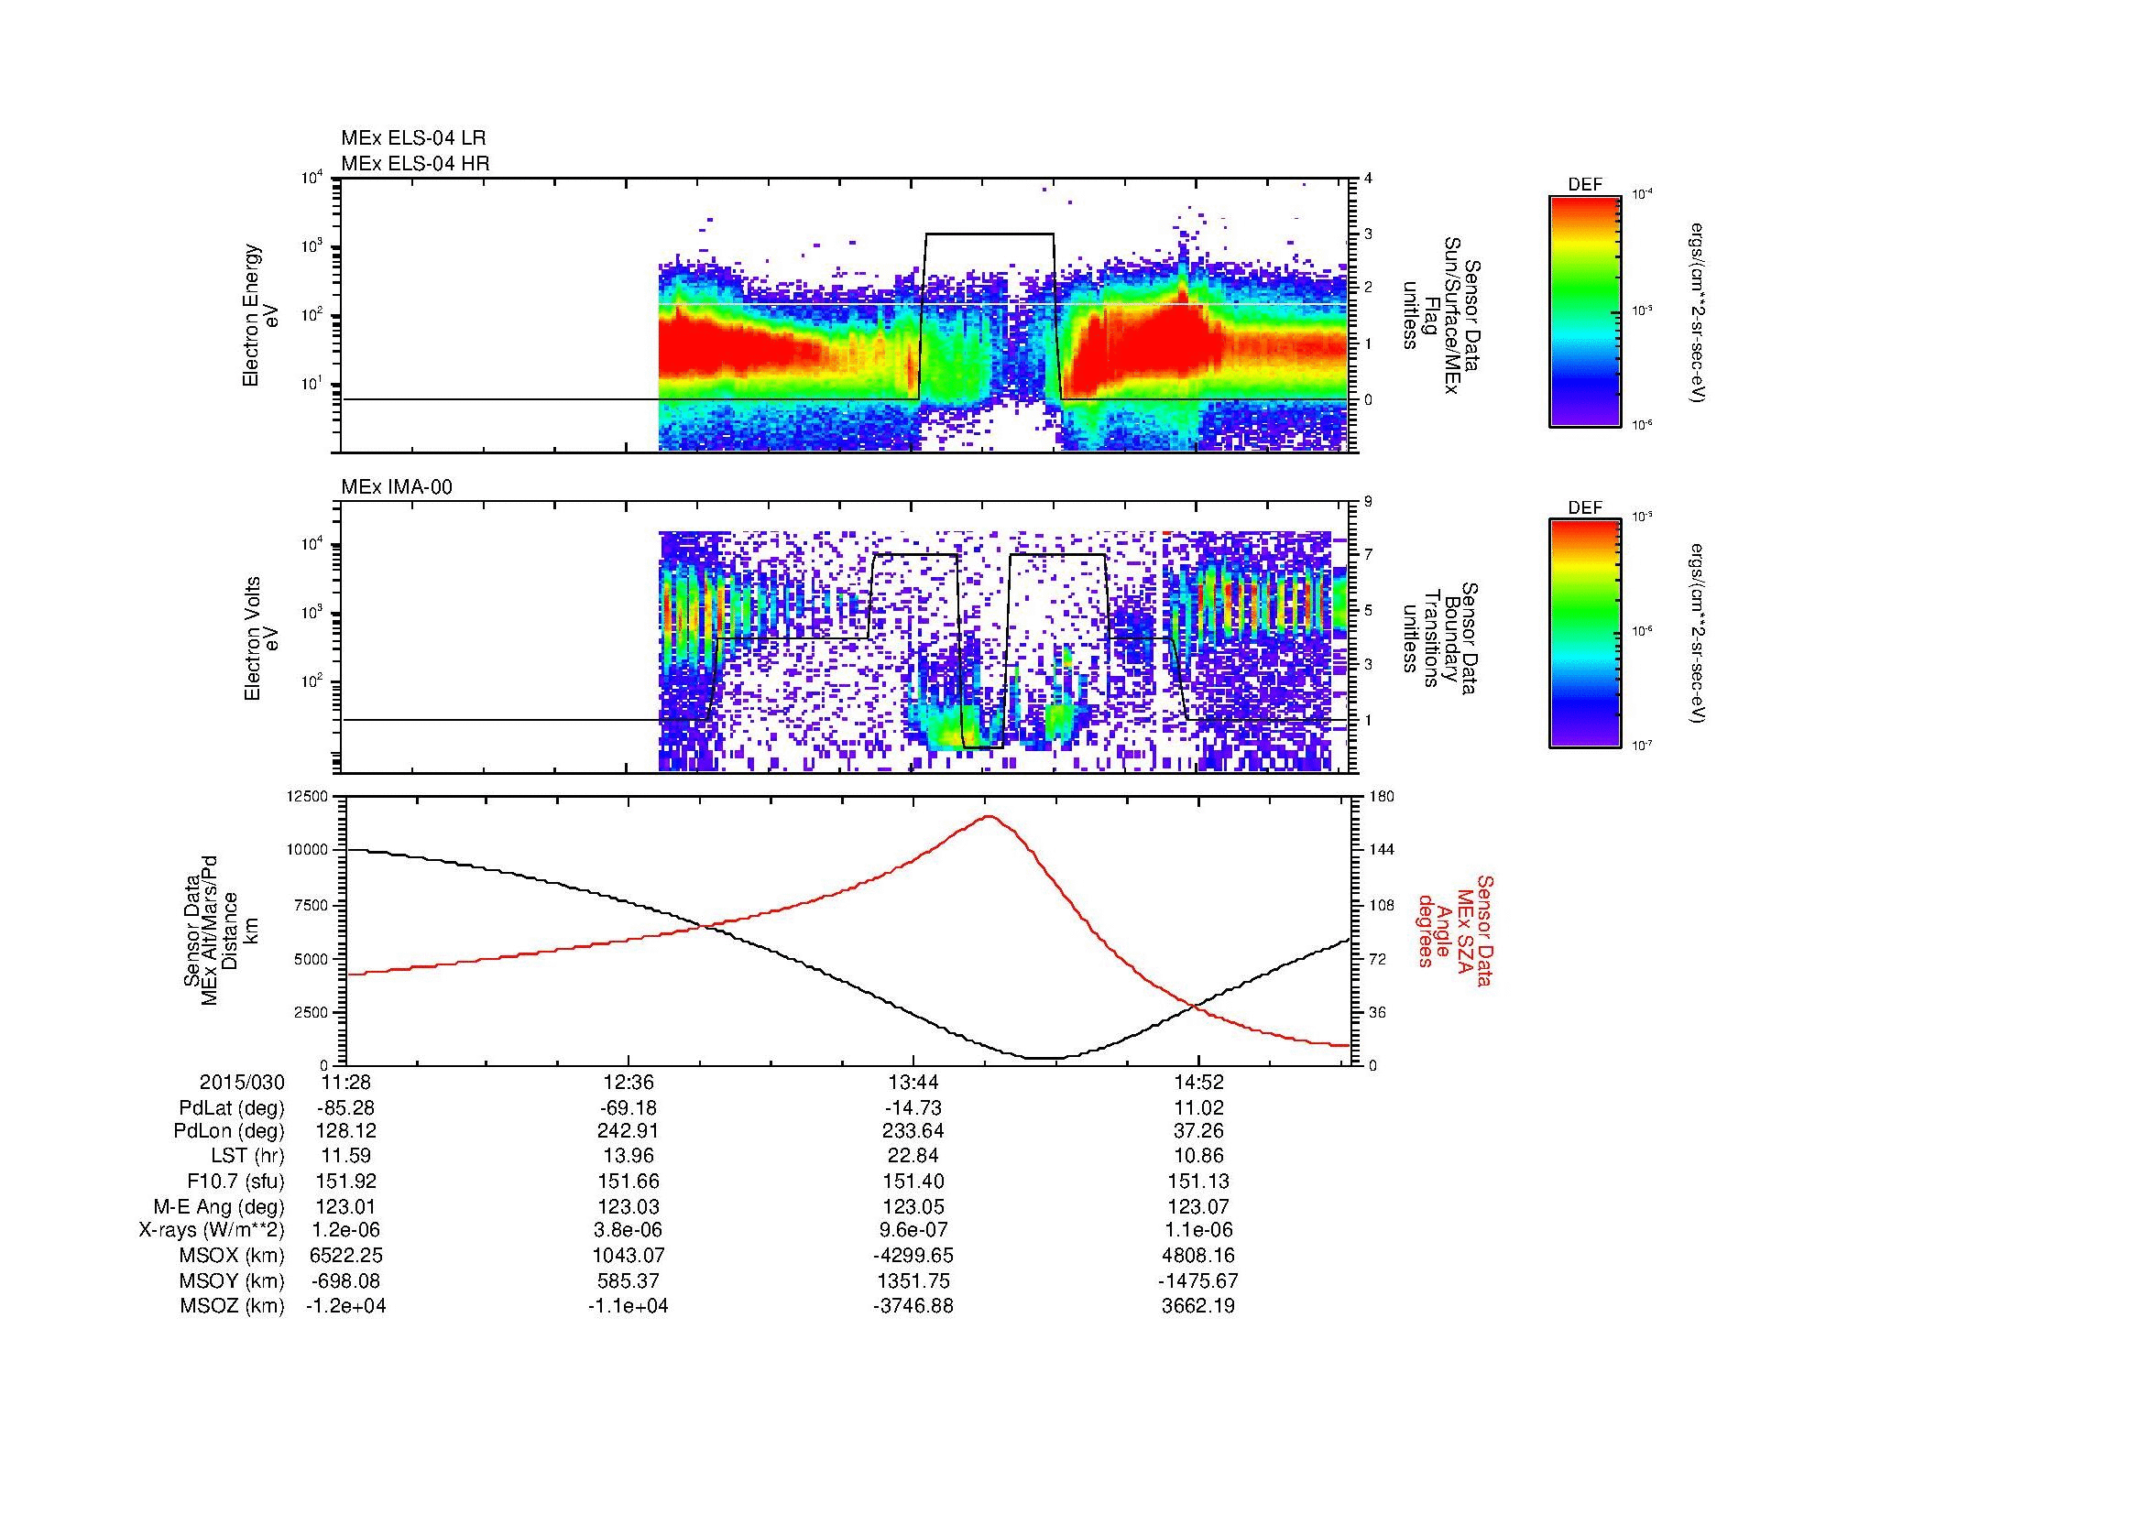The height and width of the screenshot is (1514, 2143).
Task: Click the MSOY value -698.08
Action: pos(345,1280)
